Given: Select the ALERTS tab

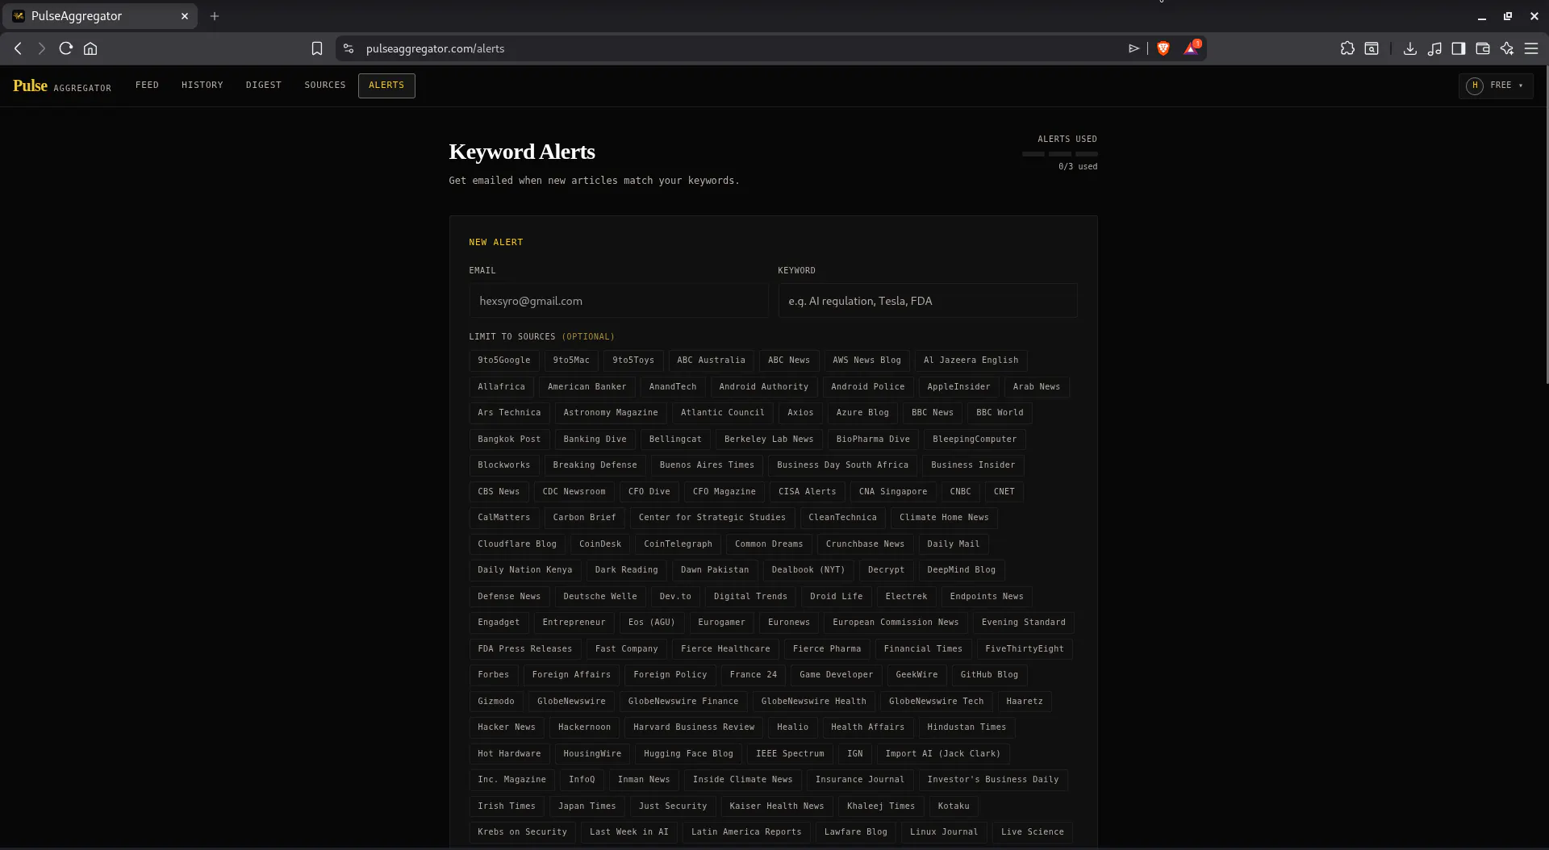Looking at the screenshot, I should [x=386, y=85].
